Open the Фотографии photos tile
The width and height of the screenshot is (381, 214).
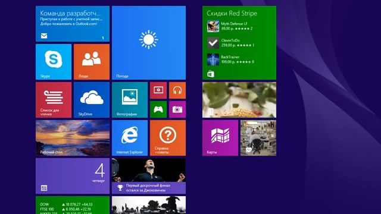pyautogui.click(x=130, y=100)
